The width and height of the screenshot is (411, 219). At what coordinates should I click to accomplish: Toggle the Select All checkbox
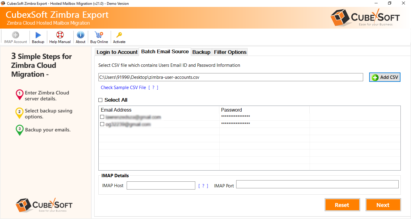click(100, 100)
